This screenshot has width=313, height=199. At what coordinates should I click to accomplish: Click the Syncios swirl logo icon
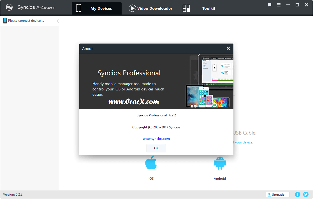tap(9, 7)
